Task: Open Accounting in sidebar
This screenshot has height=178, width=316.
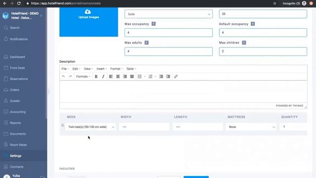Action: tap(18, 112)
